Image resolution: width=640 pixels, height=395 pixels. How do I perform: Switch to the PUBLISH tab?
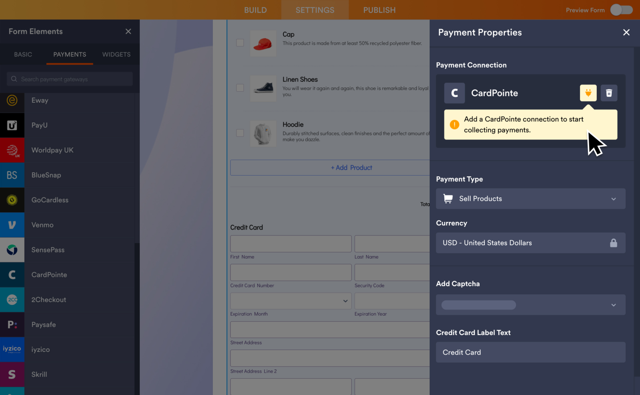point(380,10)
